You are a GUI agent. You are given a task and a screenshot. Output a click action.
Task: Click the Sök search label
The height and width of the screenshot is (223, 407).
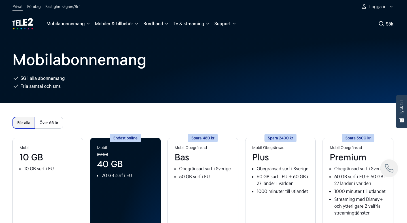pyautogui.click(x=390, y=24)
